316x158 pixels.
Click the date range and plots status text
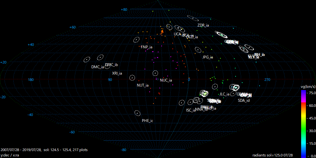[x=44, y=149]
